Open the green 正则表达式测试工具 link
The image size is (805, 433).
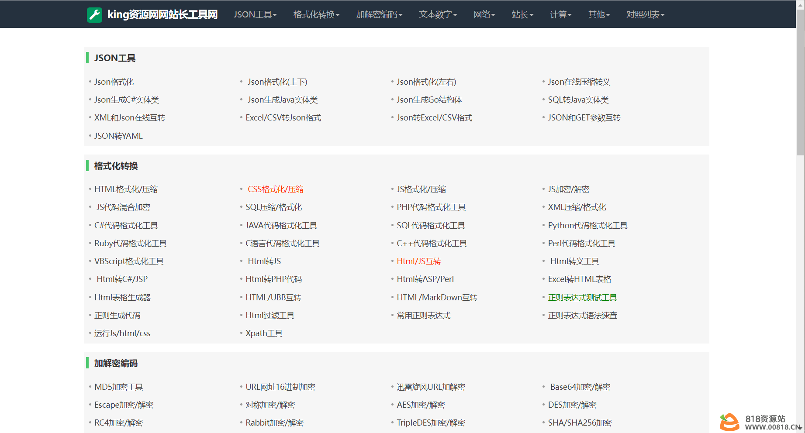[x=582, y=298]
